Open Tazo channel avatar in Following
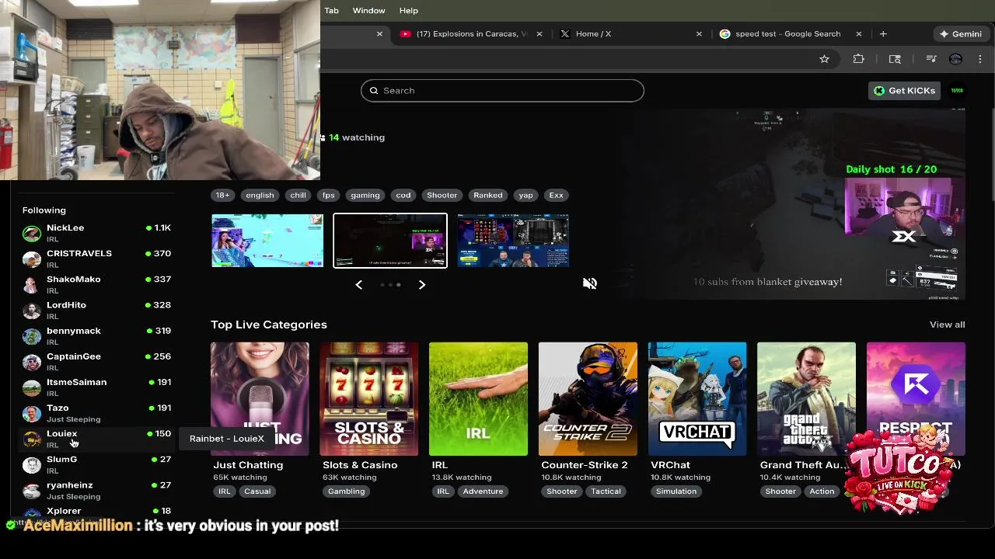Image resolution: width=995 pixels, height=559 pixels. tap(32, 413)
